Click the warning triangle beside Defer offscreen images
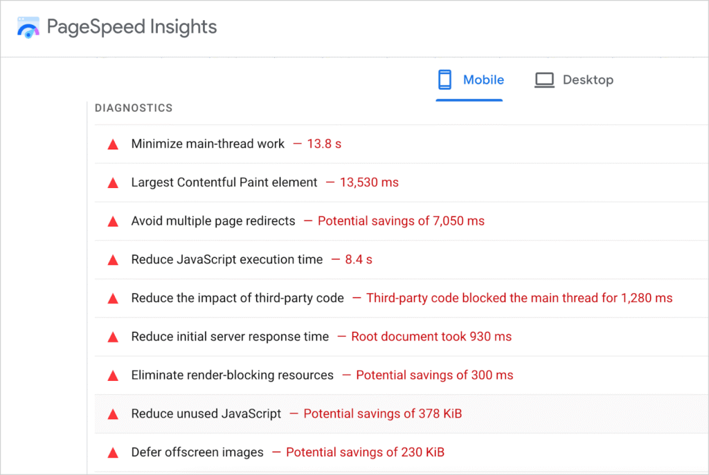The image size is (709, 475). [113, 452]
